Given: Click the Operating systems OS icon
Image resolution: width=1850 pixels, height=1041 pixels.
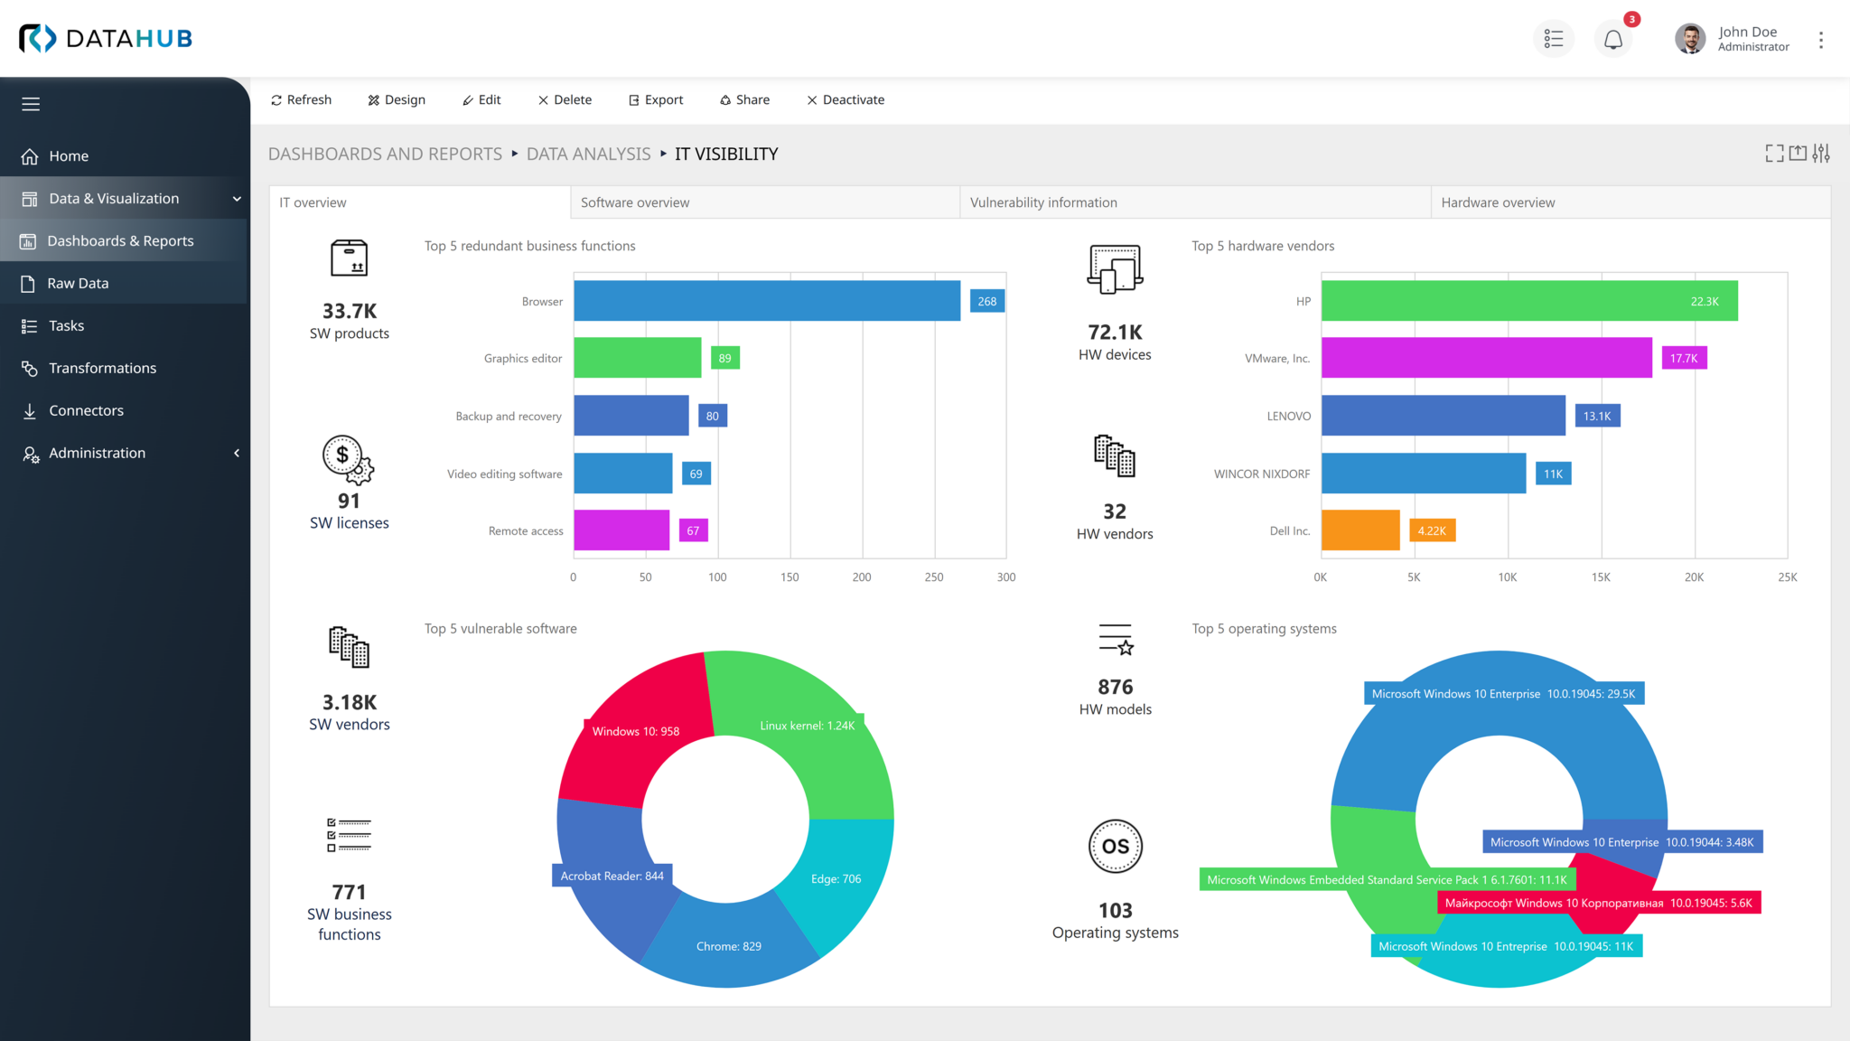Looking at the screenshot, I should click(x=1116, y=846).
